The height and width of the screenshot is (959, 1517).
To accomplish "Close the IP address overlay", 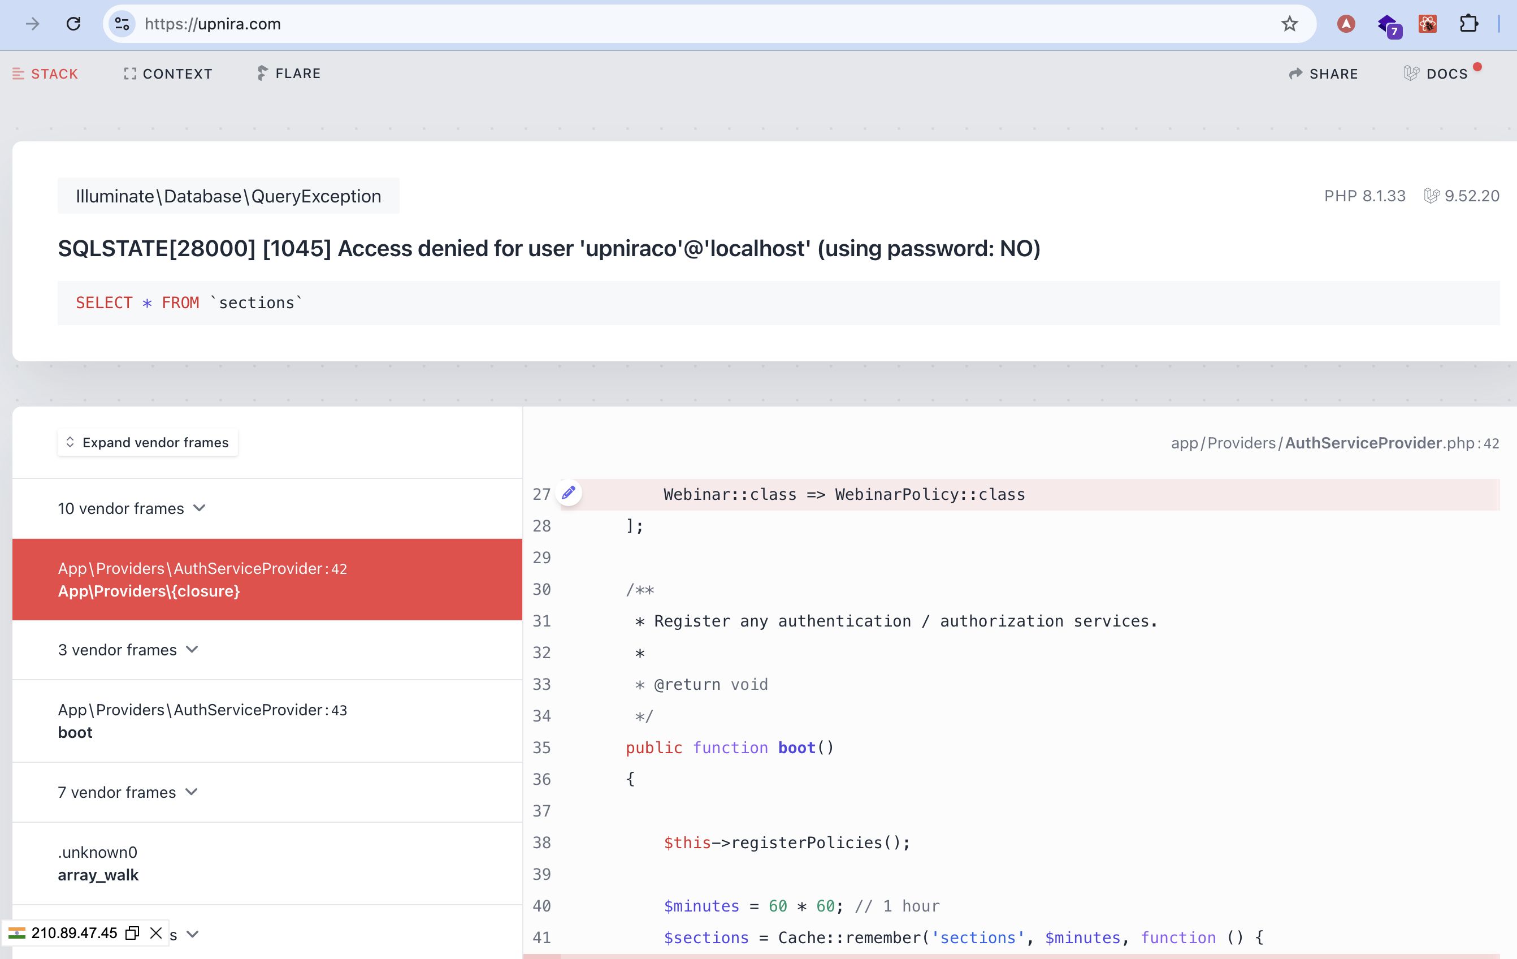I will (156, 933).
